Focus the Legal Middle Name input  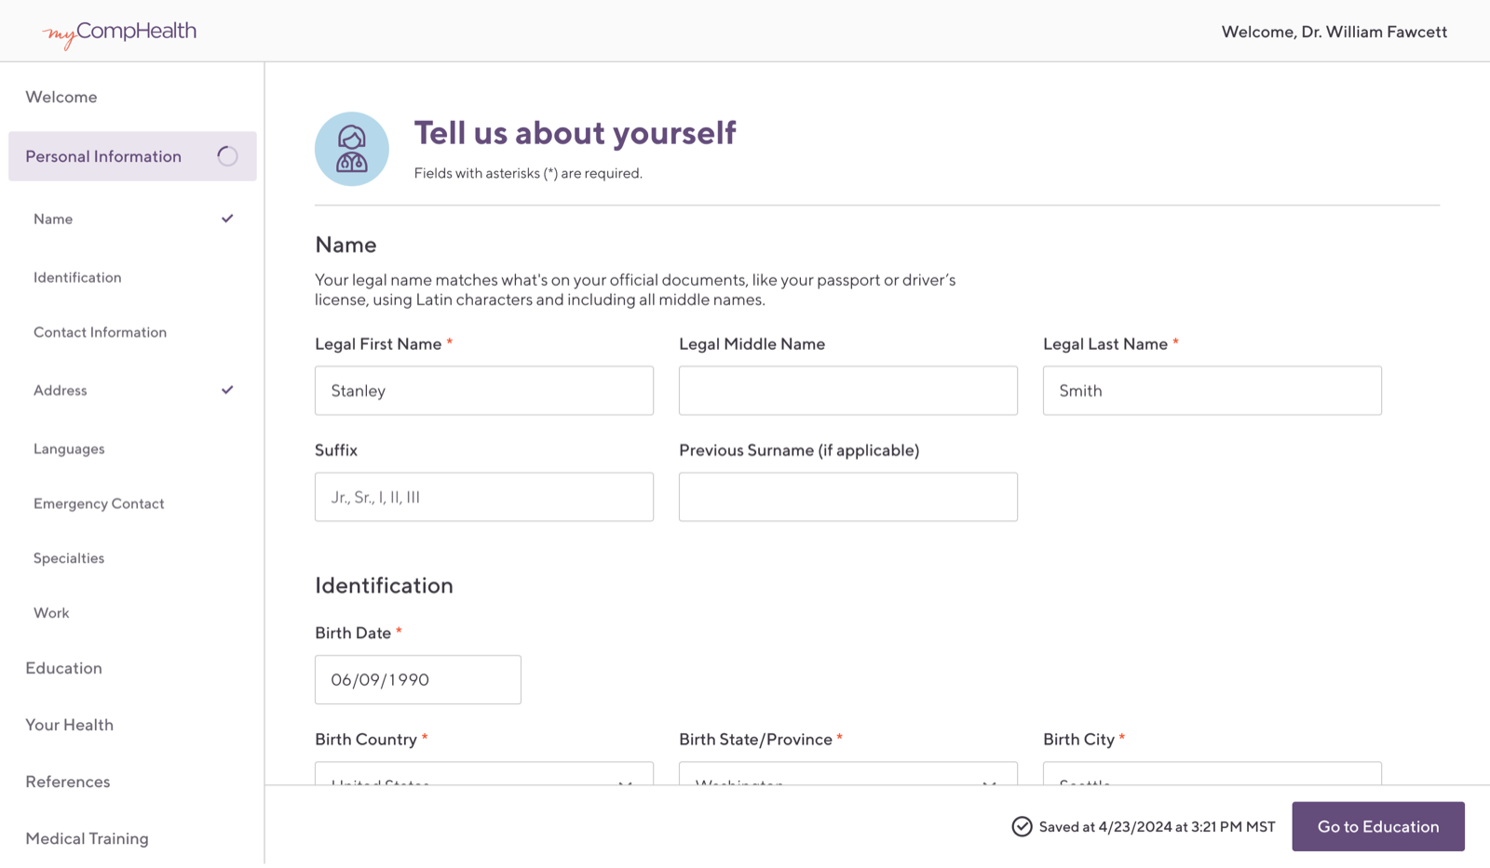coord(847,391)
